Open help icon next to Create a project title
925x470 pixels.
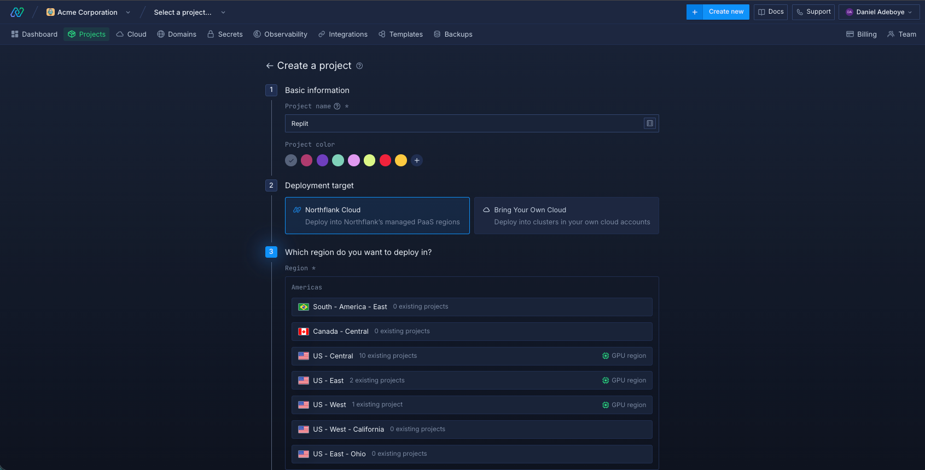coord(359,66)
